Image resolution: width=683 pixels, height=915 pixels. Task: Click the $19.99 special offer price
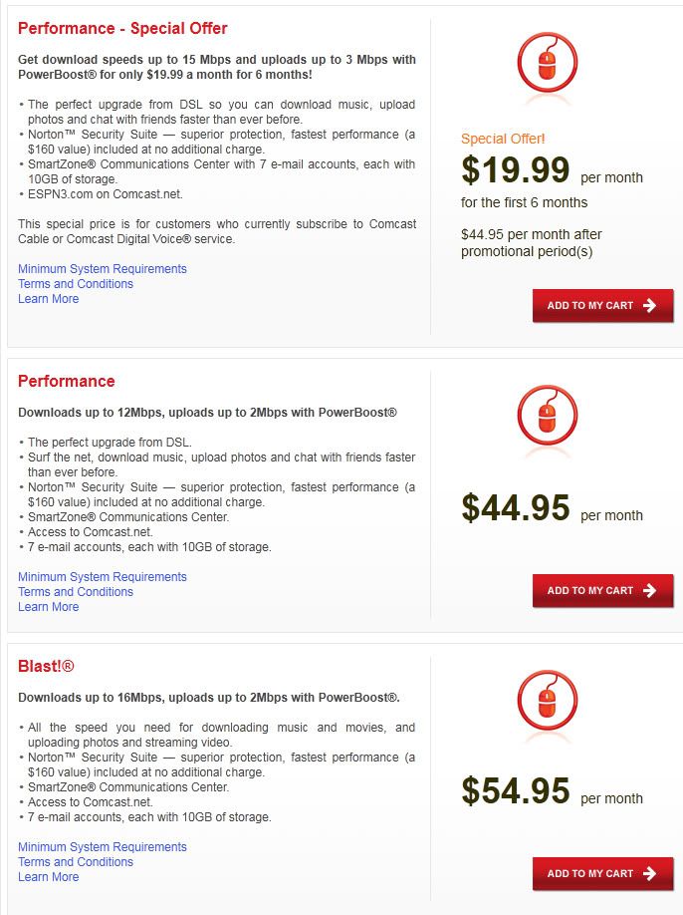[x=515, y=171]
